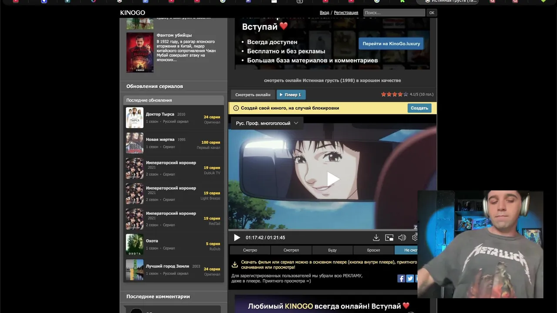Open the Регистрация link

[x=346, y=13]
